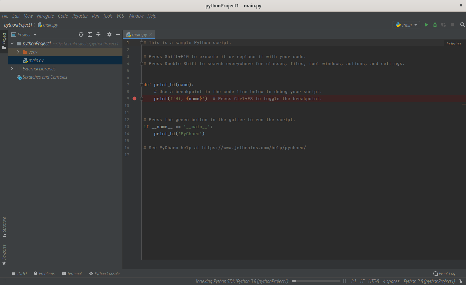Open the TODO tool window

pos(19,273)
